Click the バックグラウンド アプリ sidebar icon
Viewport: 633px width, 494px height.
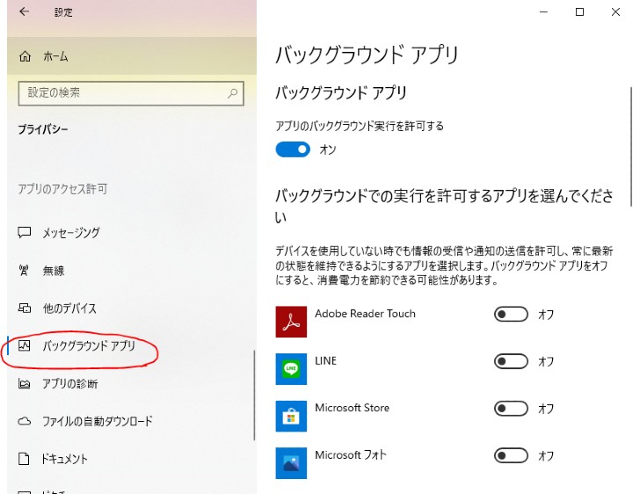25,345
